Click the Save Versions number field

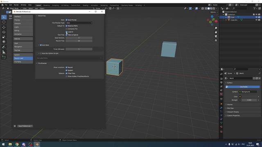(x=79, y=38)
